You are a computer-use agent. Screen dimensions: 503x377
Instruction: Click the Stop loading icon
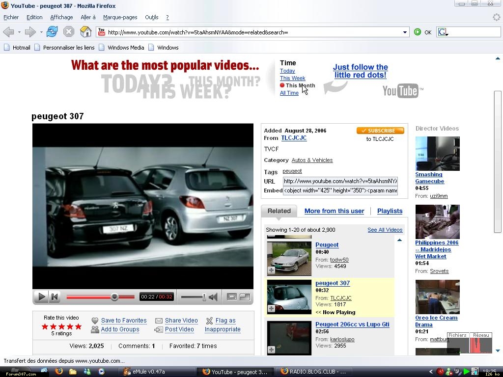pos(69,32)
